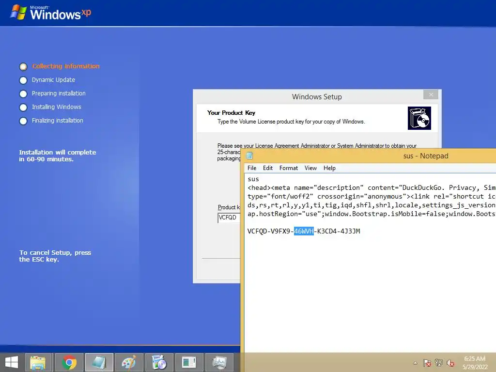
Task: Click 'Installing Windows' setup step
Action: point(57,107)
